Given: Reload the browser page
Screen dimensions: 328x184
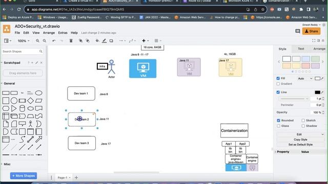Looking at the screenshot, I should pos(19,9).
